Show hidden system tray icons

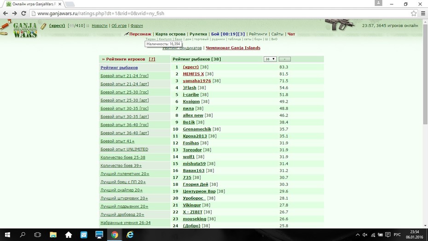click(358, 235)
